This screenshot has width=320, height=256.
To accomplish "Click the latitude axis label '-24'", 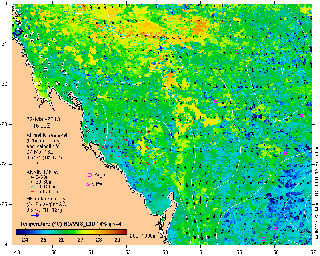I will click(x=4, y=164).
